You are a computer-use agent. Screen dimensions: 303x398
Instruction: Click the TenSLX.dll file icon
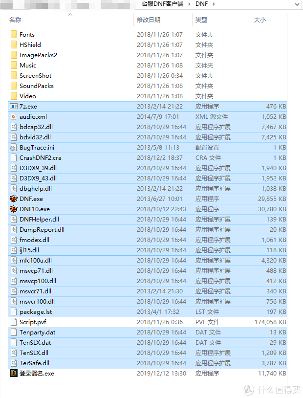tap(14, 353)
